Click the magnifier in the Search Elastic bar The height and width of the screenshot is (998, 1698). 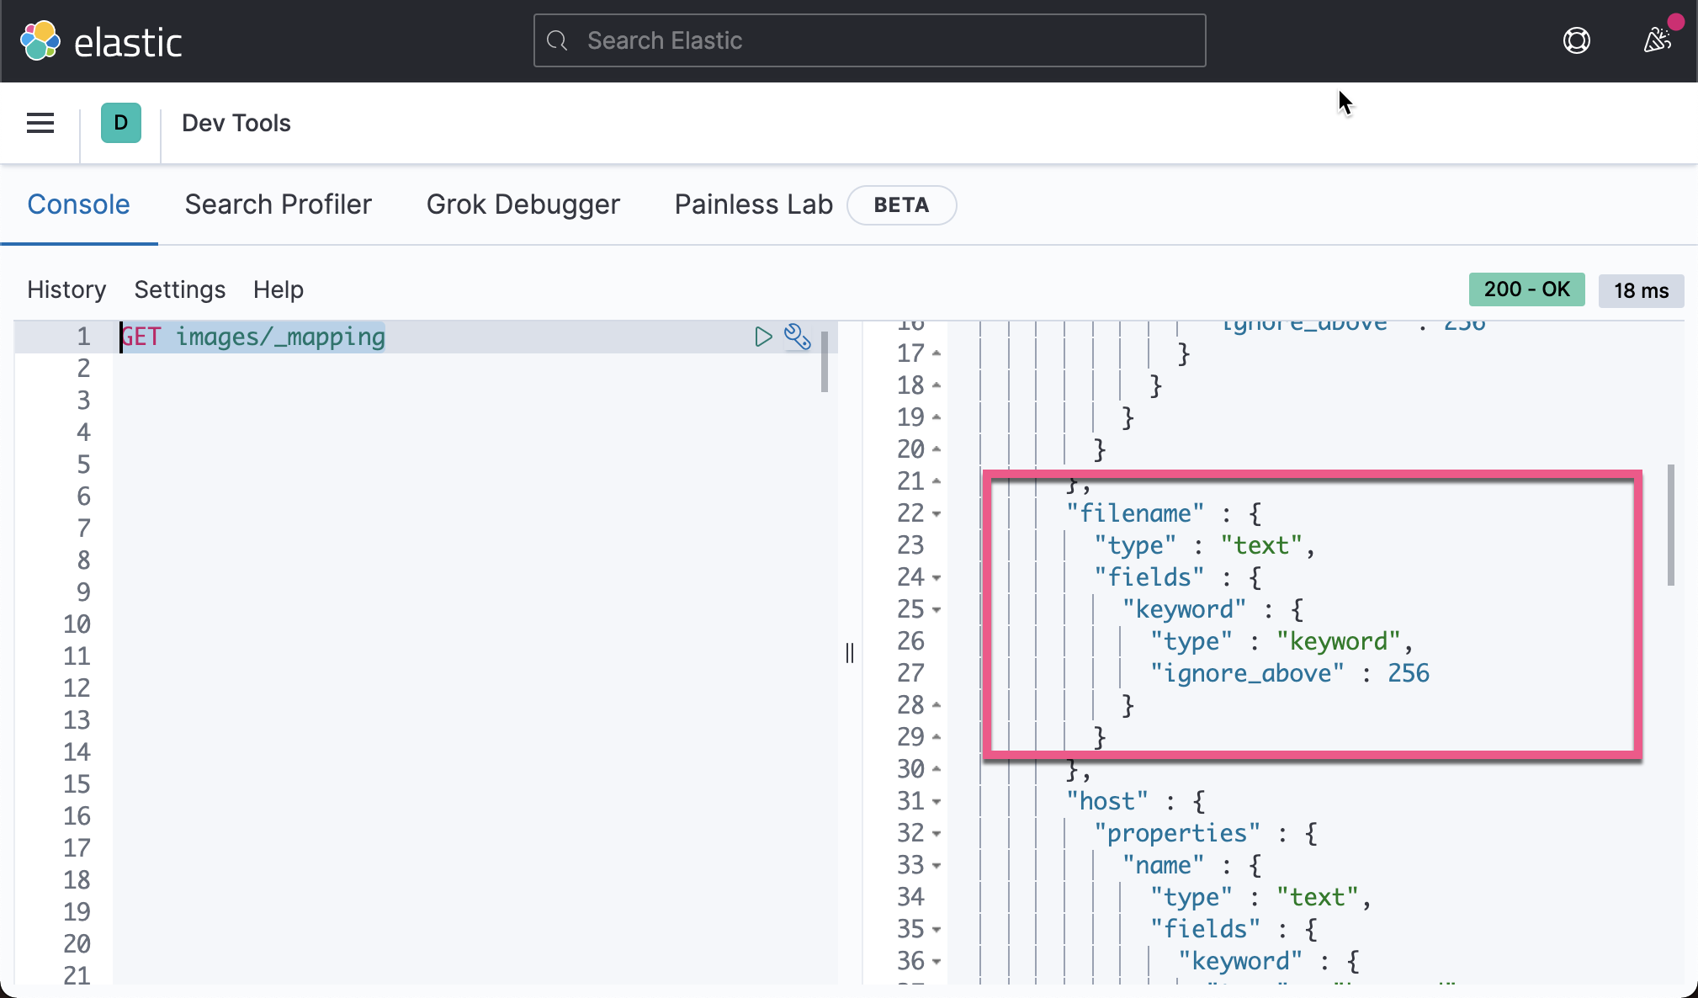coord(557,40)
